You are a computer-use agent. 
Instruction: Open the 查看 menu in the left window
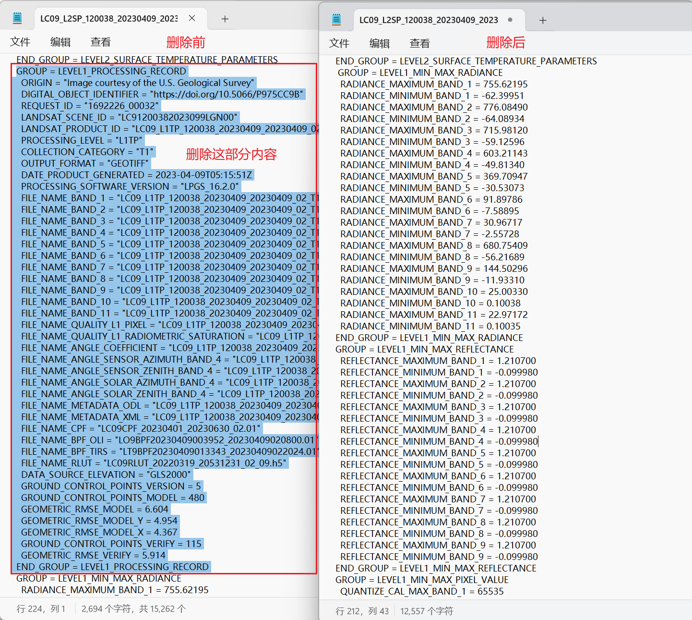[101, 42]
